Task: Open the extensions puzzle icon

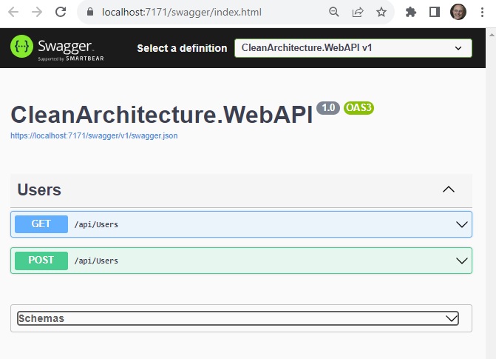Action: click(x=410, y=12)
